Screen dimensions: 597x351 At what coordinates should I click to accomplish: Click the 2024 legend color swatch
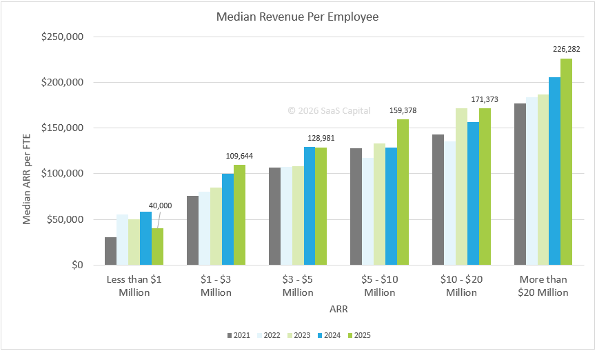(320, 336)
